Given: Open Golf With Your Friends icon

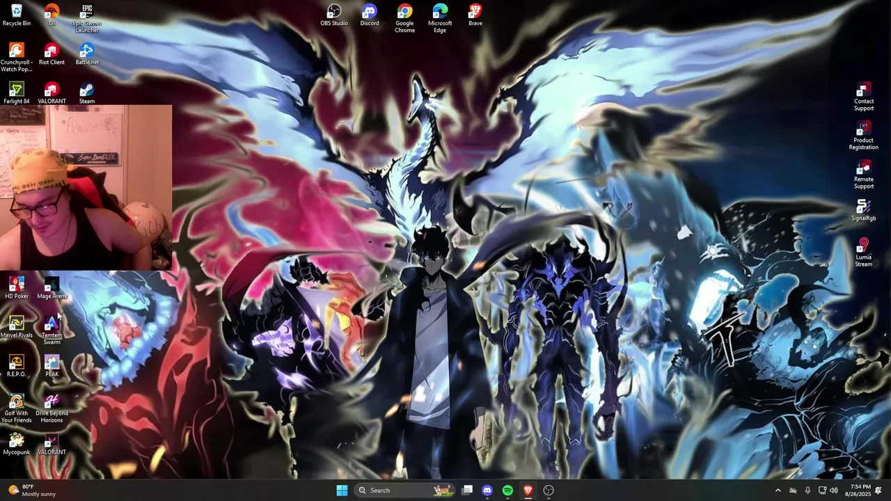Looking at the screenshot, I should click(x=17, y=408).
